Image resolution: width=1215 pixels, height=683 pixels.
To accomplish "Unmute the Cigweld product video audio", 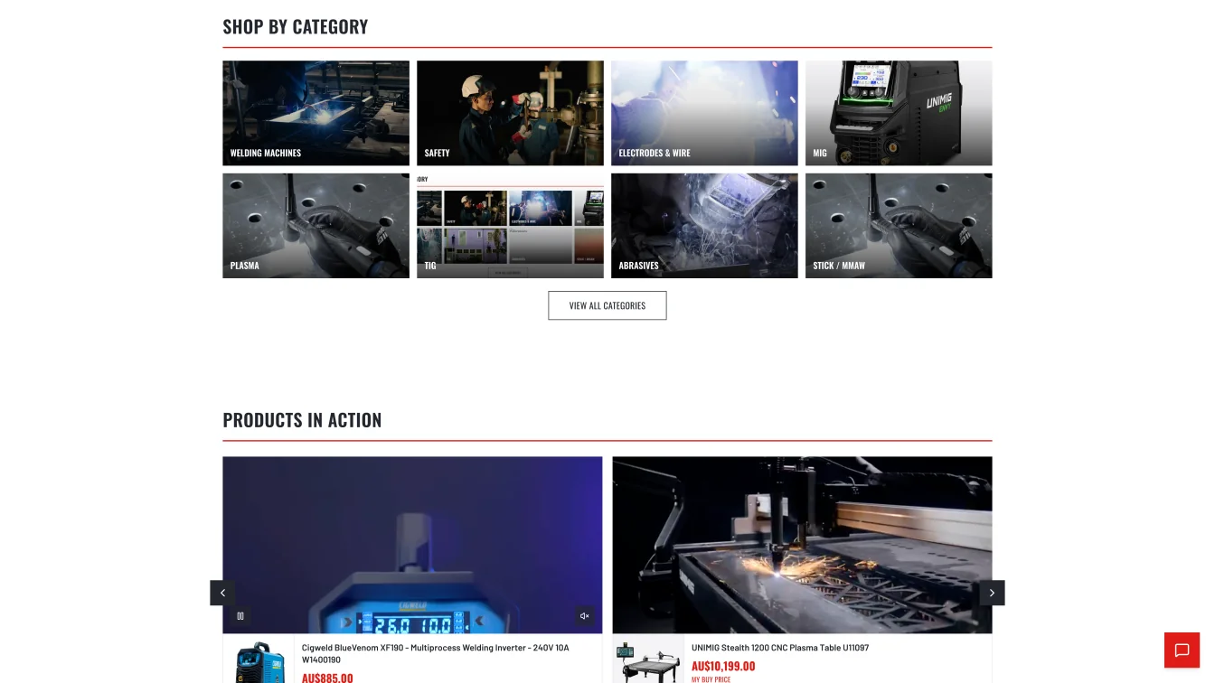I will coord(585,615).
